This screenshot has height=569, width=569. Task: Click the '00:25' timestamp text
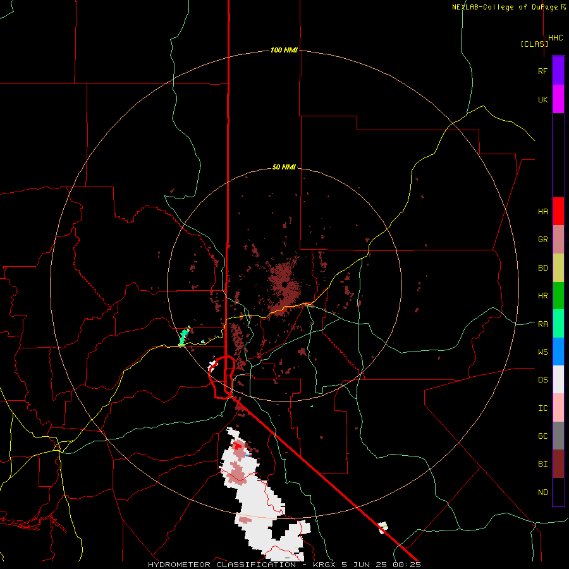point(407,565)
